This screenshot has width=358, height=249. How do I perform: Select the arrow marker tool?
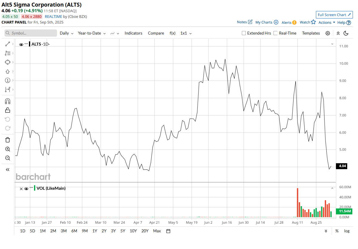pos(7,71)
